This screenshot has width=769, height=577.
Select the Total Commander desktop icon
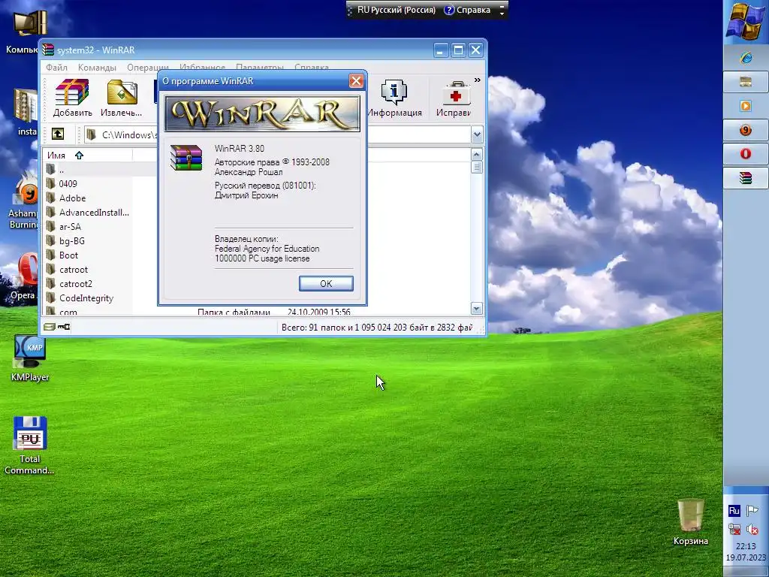[29, 446]
